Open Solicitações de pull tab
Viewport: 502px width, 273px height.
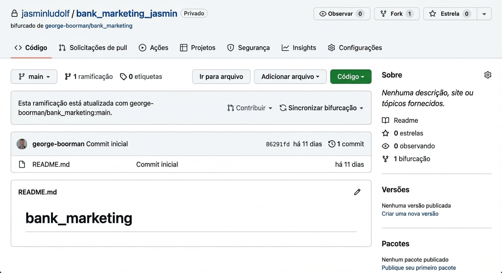(x=93, y=48)
